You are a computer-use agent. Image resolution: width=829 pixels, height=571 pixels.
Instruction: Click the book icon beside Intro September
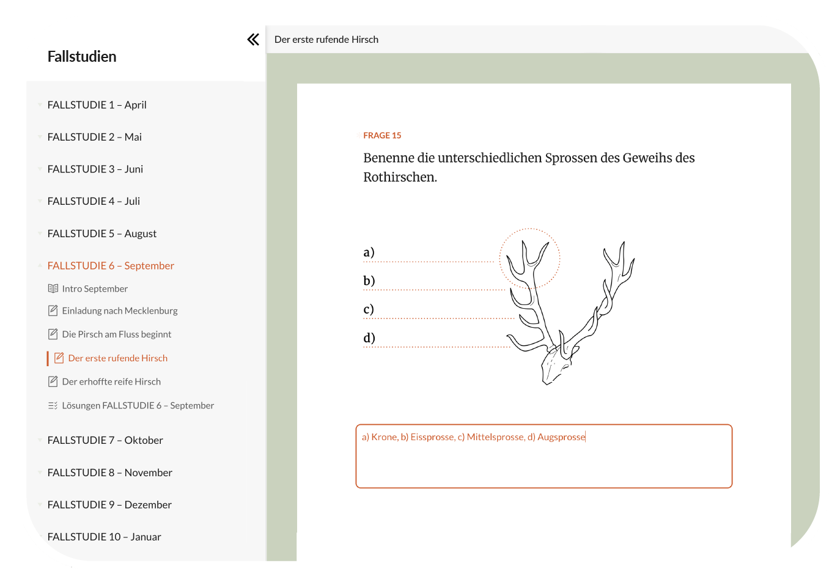[x=53, y=289]
